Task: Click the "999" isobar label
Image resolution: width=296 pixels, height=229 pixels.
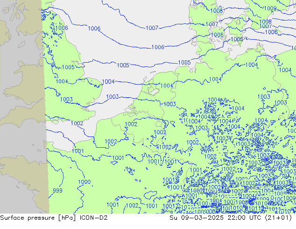Action: (57, 191)
